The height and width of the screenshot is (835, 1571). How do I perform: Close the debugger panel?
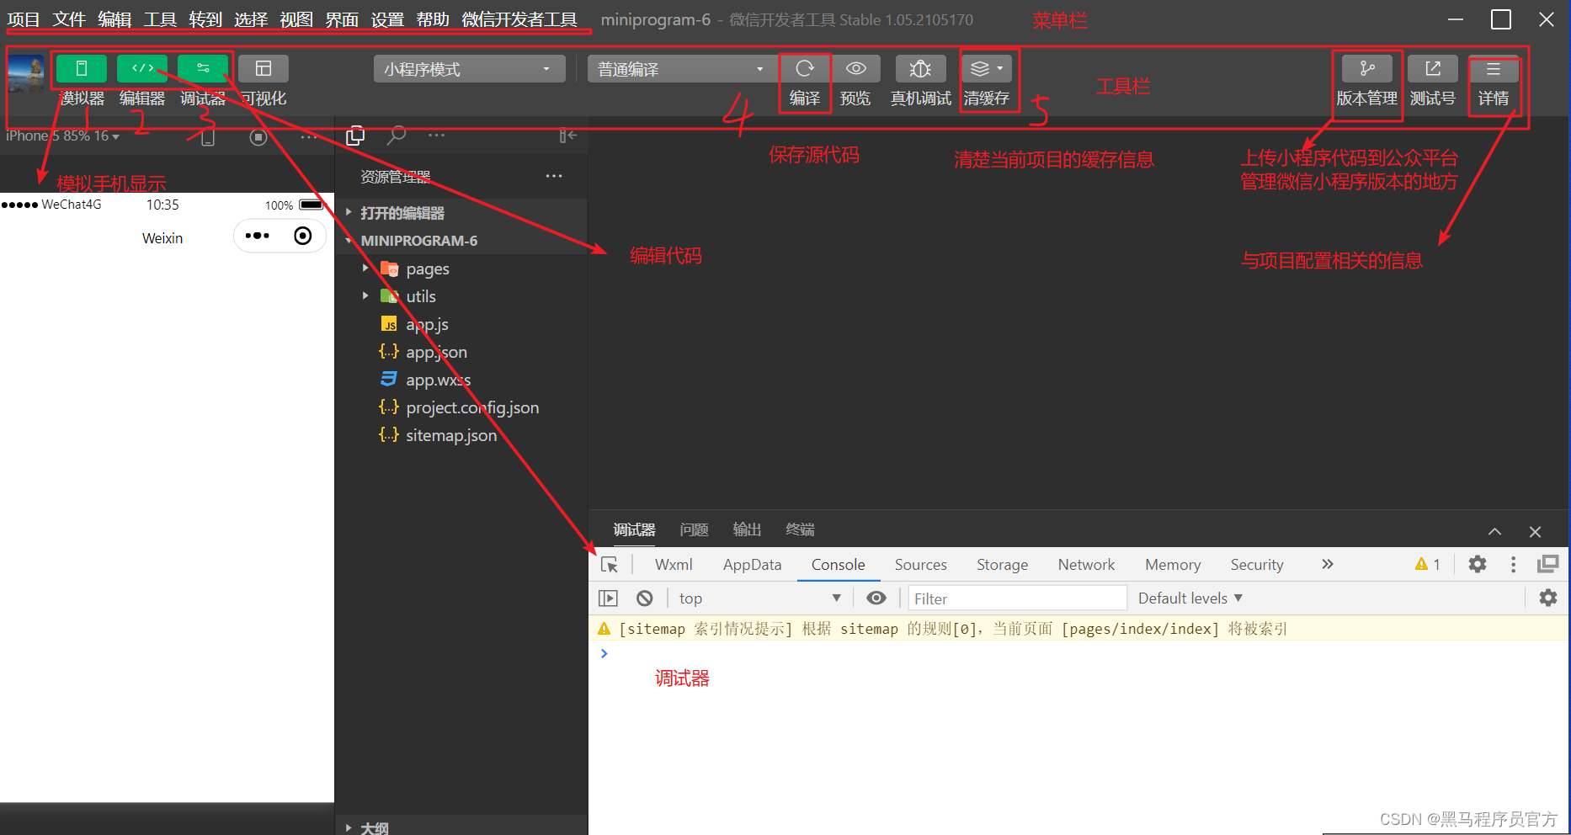pos(1535,531)
